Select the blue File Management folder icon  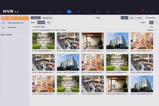pyautogui.click(x=69, y=11)
